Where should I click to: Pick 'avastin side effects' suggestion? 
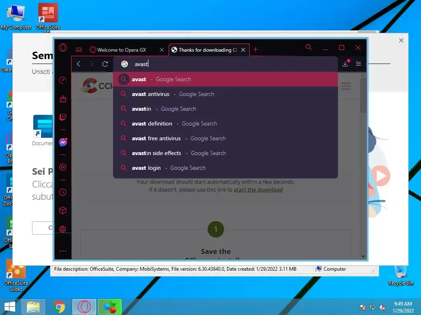[x=226, y=153]
